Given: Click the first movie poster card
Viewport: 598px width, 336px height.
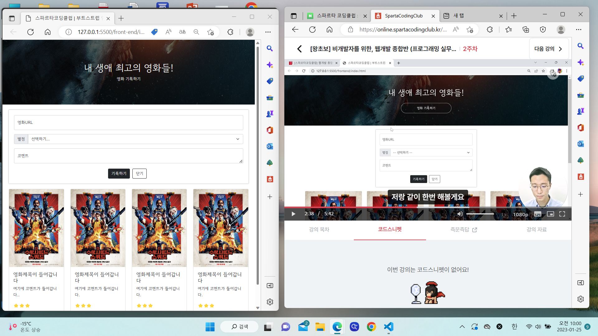Looking at the screenshot, I should pyautogui.click(x=36, y=228).
